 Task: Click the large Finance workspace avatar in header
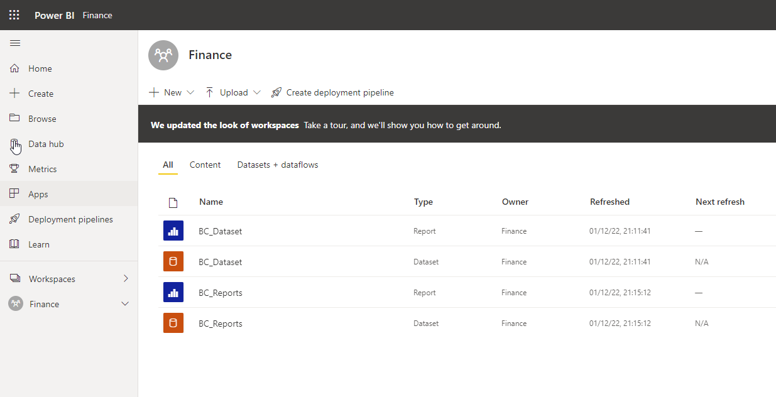[x=163, y=55]
